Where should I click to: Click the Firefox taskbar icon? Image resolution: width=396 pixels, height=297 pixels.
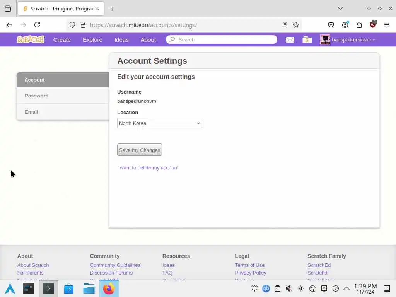click(109, 288)
